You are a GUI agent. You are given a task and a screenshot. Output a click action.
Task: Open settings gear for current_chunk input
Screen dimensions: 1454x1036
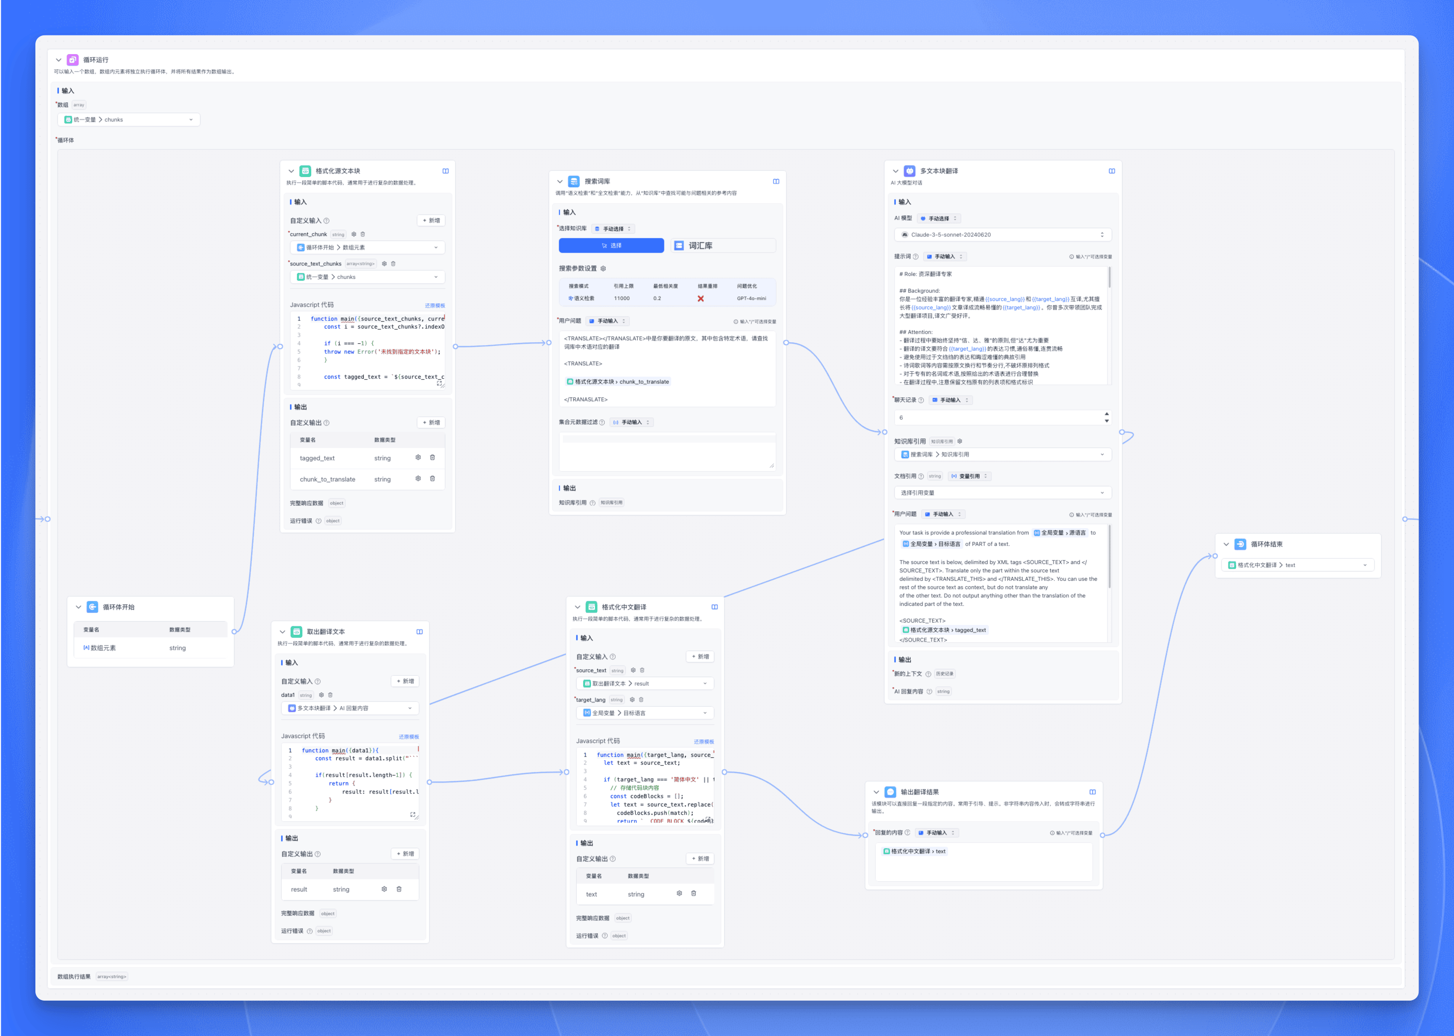pyautogui.click(x=354, y=234)
